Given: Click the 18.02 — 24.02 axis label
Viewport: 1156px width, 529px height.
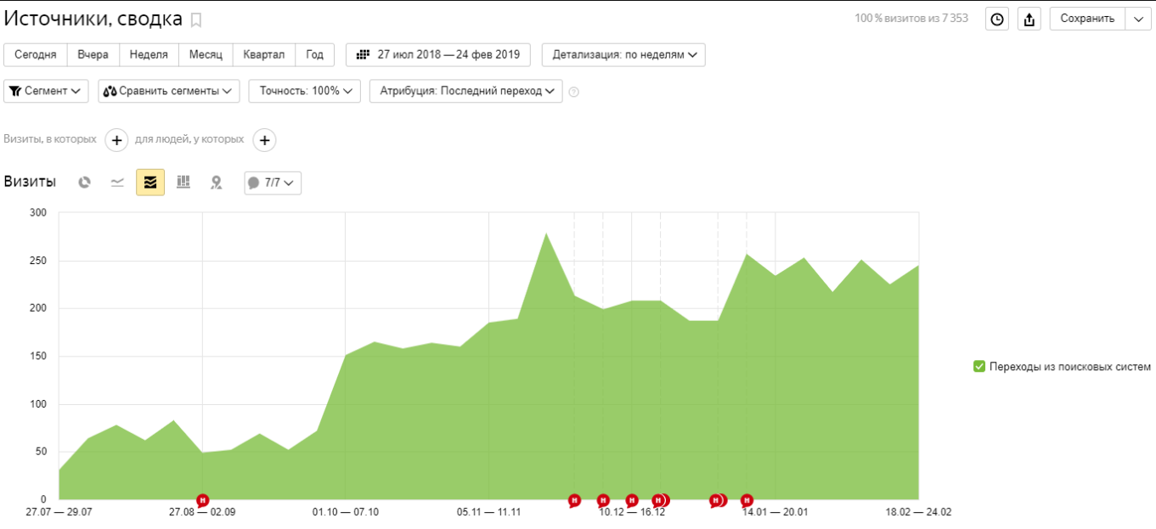Looking at the screenshot, I should 919,512.
